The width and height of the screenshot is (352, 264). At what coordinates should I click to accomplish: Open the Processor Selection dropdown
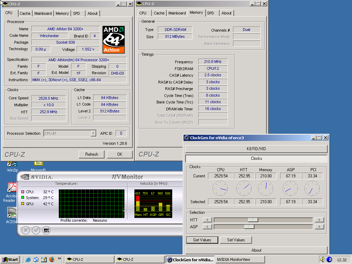coord(93,133)
